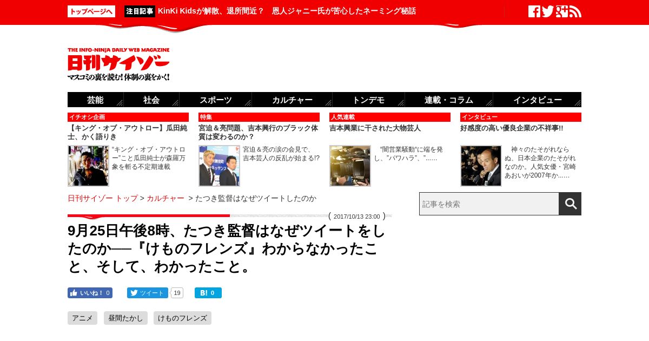Open the Facebook social icon in header
This screenshot has width=649, height=341.
pyautogui.click(x=534, y=11)
